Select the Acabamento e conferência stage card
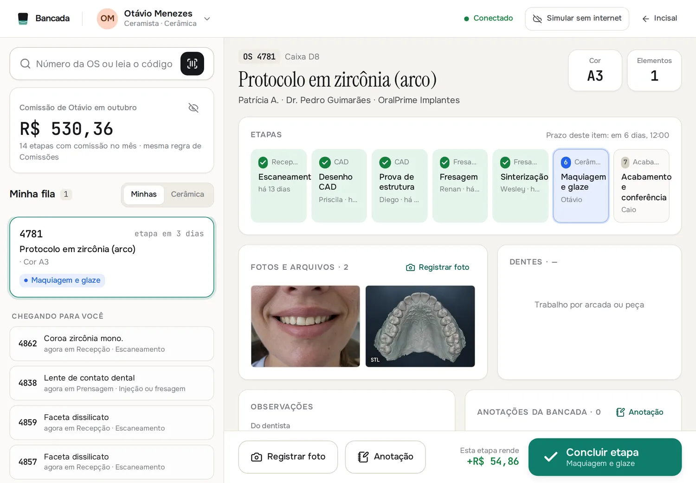Image resolution: width=696 pixels, height=483 pixels. pos(641,186)
